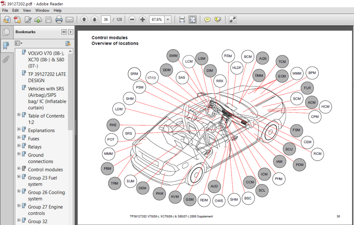Screen dimensions: 354x225
Task: Click the RKE module circle
Action: pyautogui.click(x=113, y=125)
